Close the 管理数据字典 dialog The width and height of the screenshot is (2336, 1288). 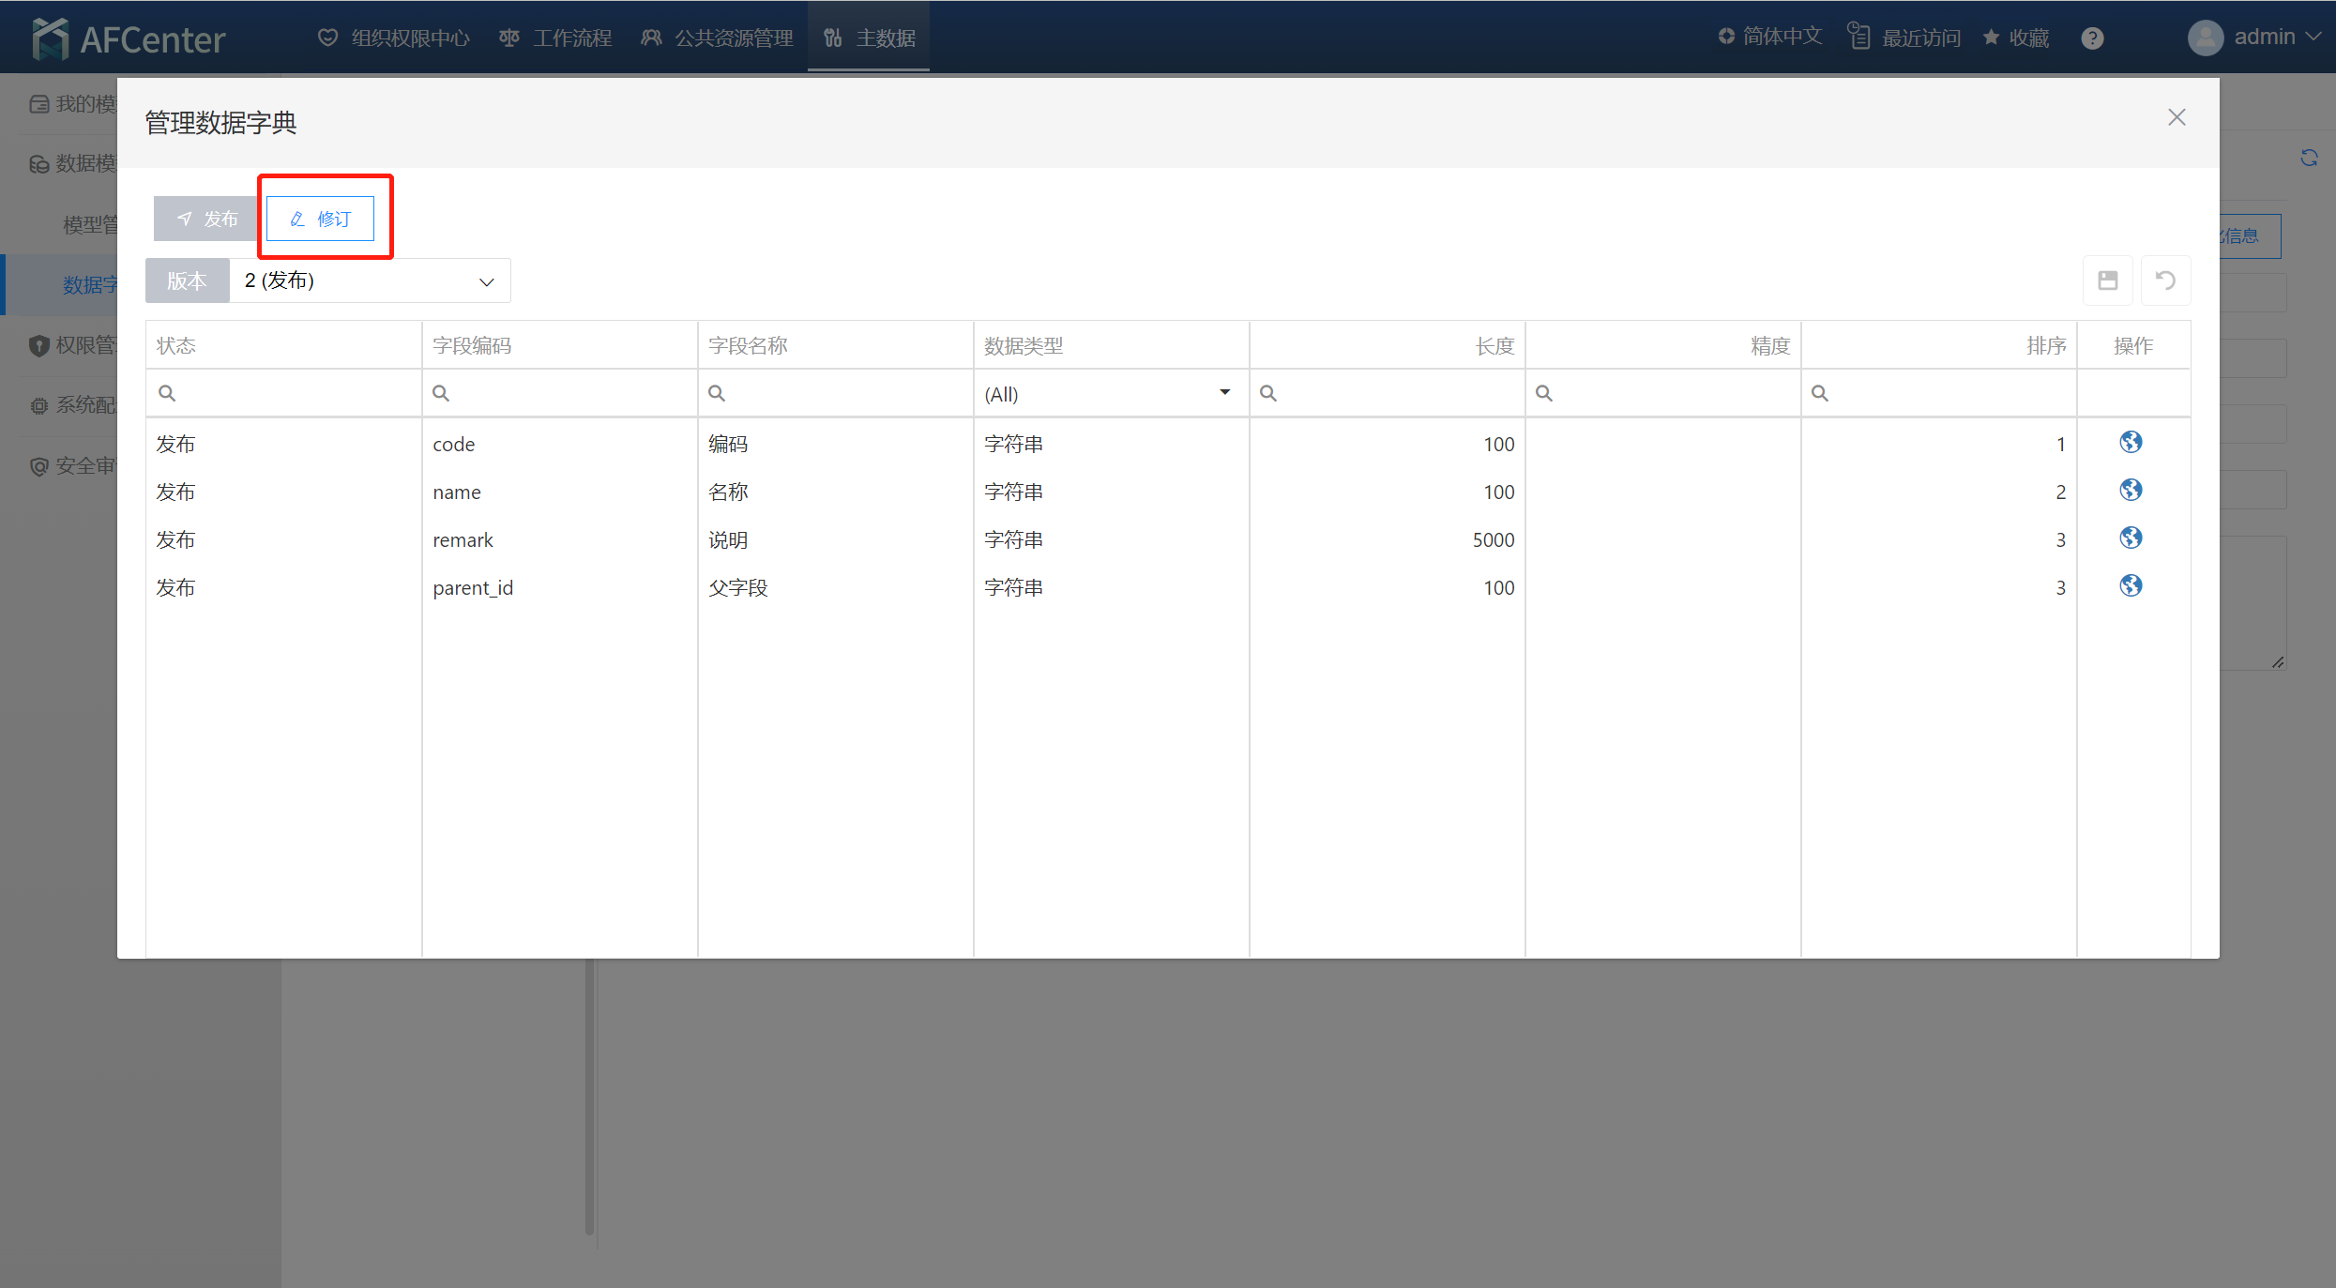click(2177, 117)
